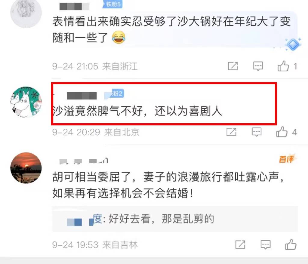Open the sunset avatar profile

[x=26, y=168]
